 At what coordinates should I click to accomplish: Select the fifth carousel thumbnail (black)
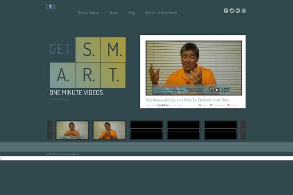tap(221, 130)
